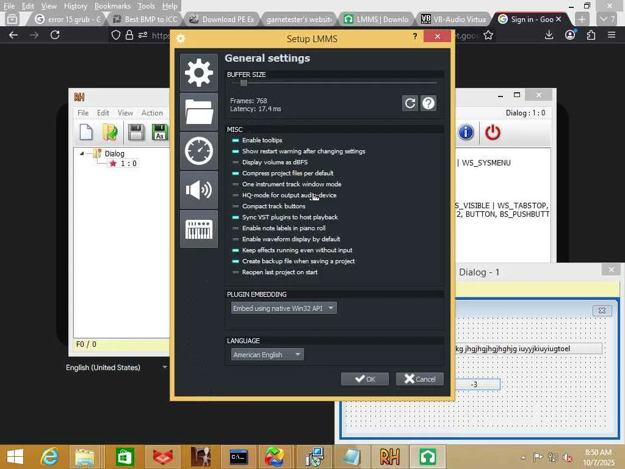This screenshot has height=469, width=625.
Task: Open the Firefox History menu
Action: tap(75, 6)
